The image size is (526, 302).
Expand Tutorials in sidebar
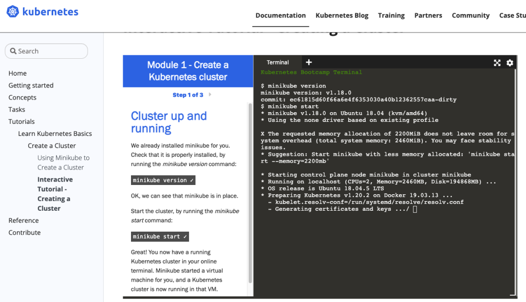click(x=21, y=121)
